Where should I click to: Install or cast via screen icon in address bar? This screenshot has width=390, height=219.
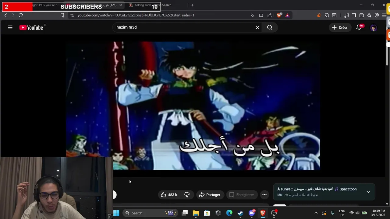261,15
